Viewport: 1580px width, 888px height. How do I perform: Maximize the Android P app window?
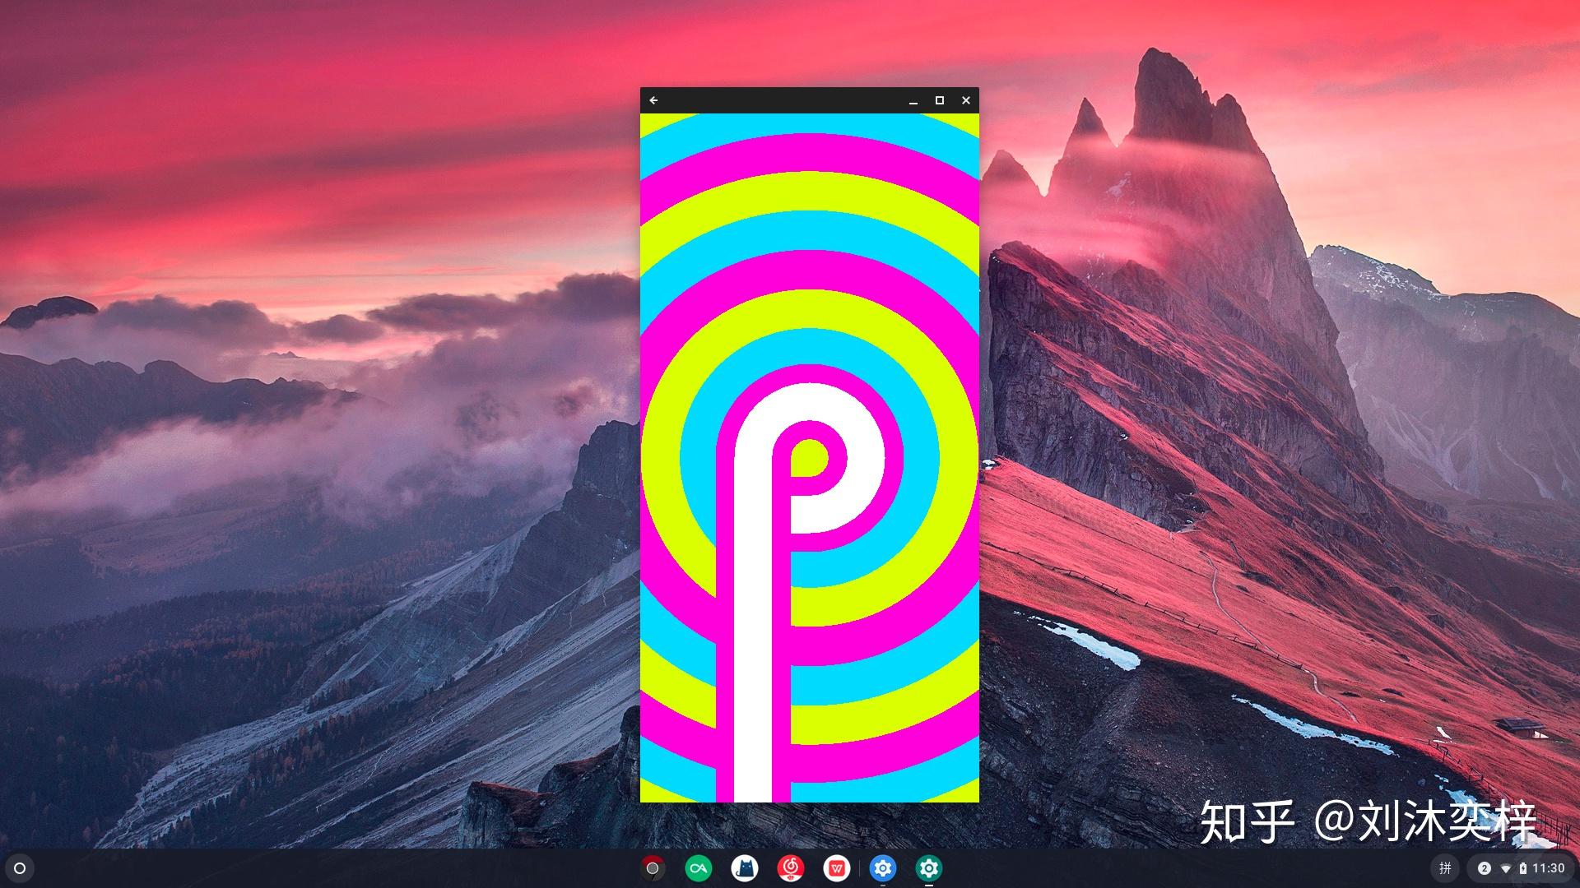[x=939, y=99]
